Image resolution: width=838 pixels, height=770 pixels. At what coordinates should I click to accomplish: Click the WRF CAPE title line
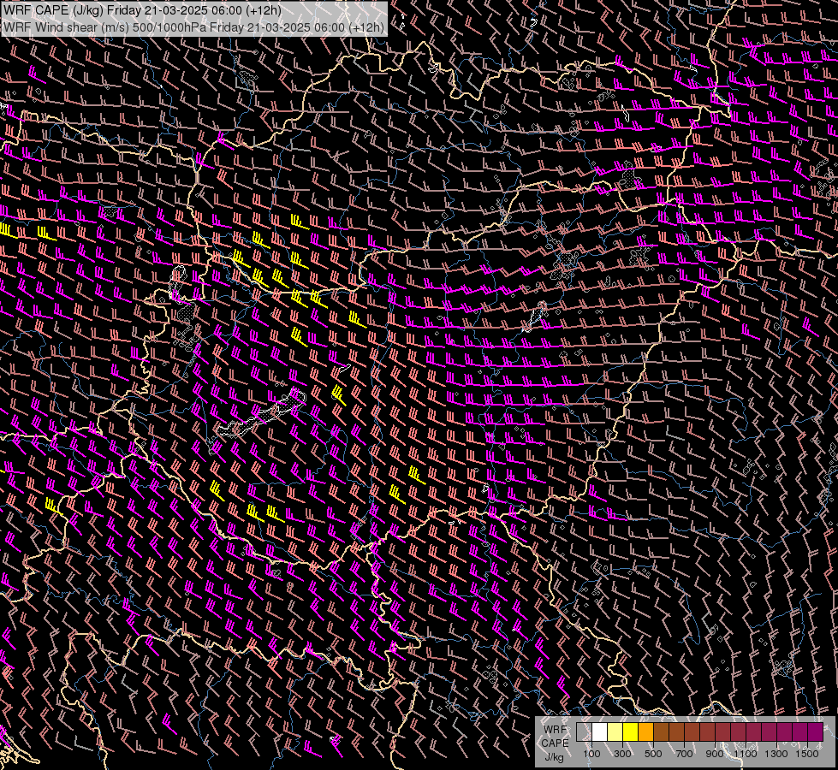tap(143, 10)
